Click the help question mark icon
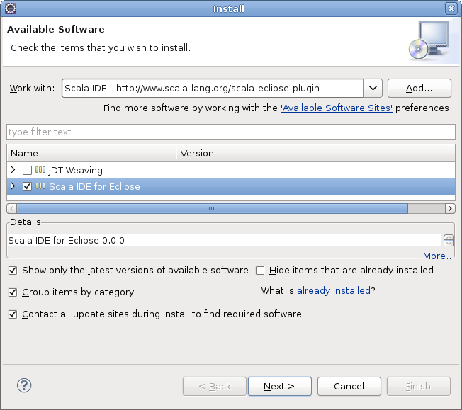 24,385
